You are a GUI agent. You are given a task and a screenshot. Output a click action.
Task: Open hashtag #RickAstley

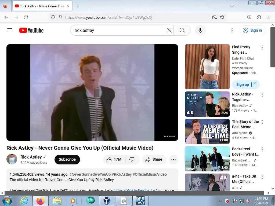[x=122, y=174]
